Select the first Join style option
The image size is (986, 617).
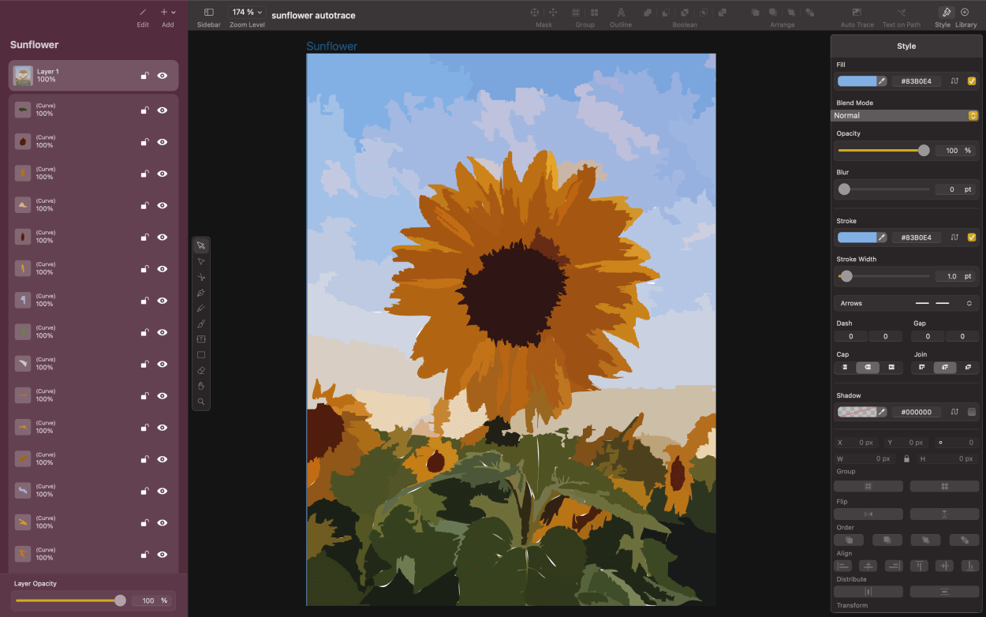point(922,368)
